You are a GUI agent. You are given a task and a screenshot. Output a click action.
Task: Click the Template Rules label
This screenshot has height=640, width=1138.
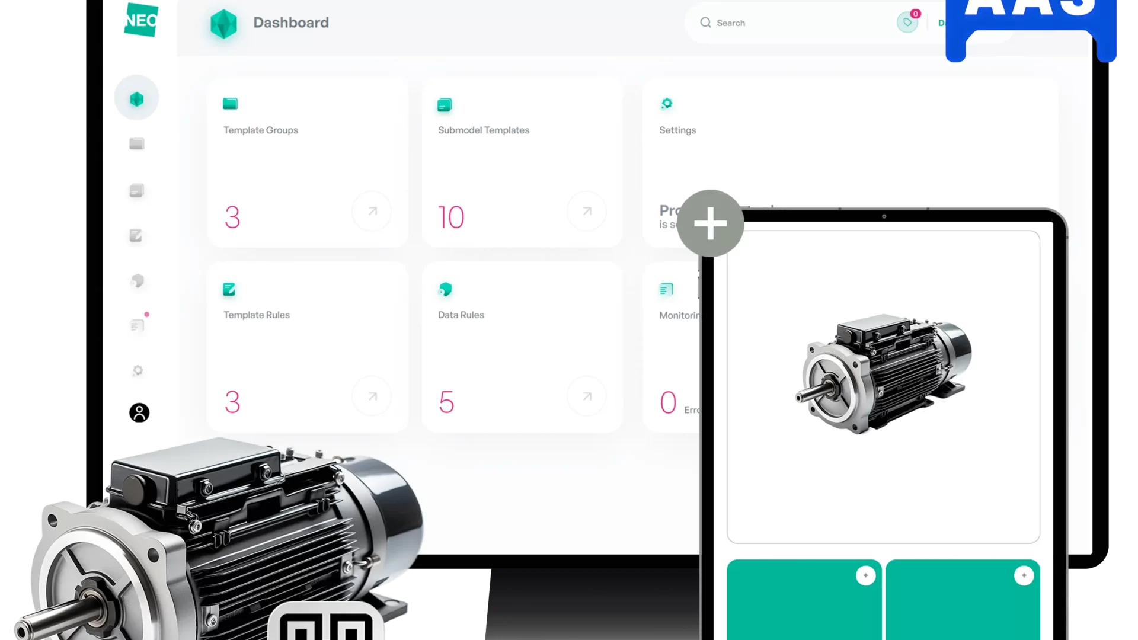pos(257,315)
